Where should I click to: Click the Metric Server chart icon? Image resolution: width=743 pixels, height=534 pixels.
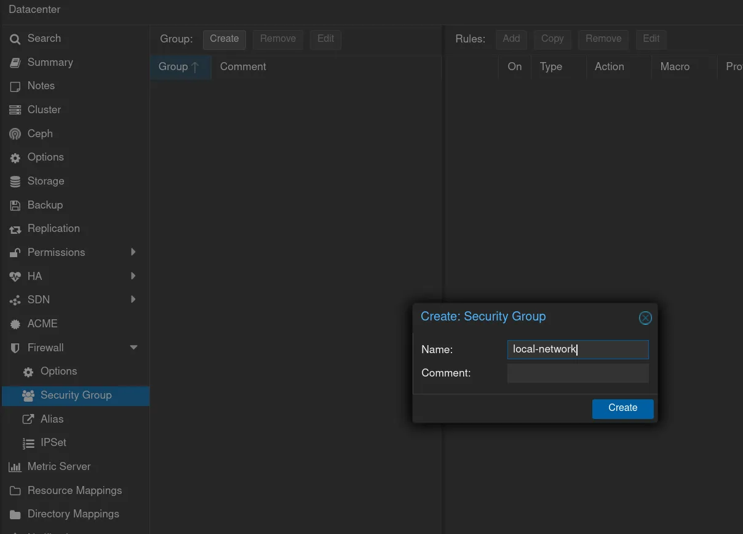[x=15, y=467]
